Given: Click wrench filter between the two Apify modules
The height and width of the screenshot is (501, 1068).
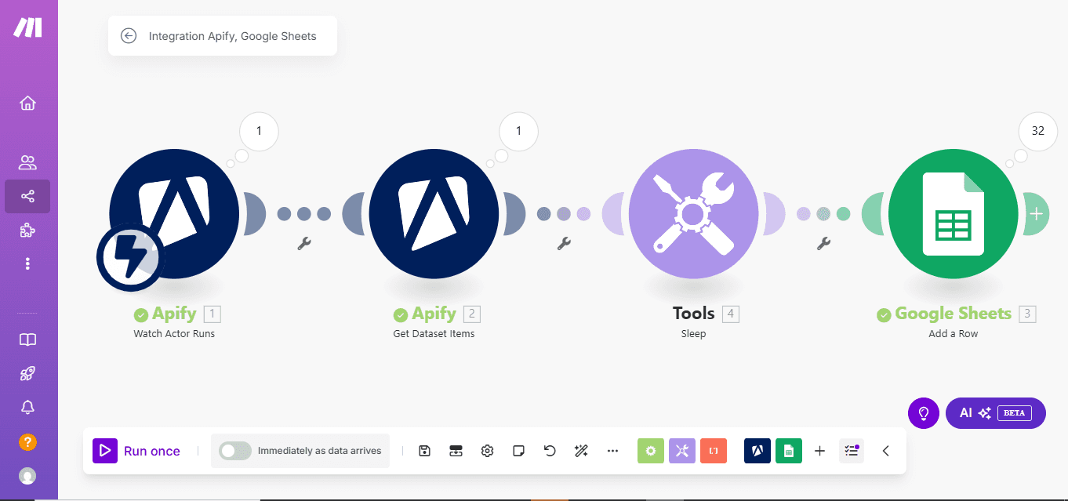Looking at the screenshot, I should [304, 244].
